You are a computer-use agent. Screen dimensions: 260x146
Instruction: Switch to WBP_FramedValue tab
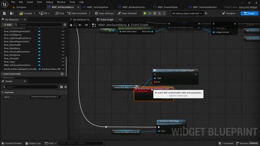coord(167,7)
